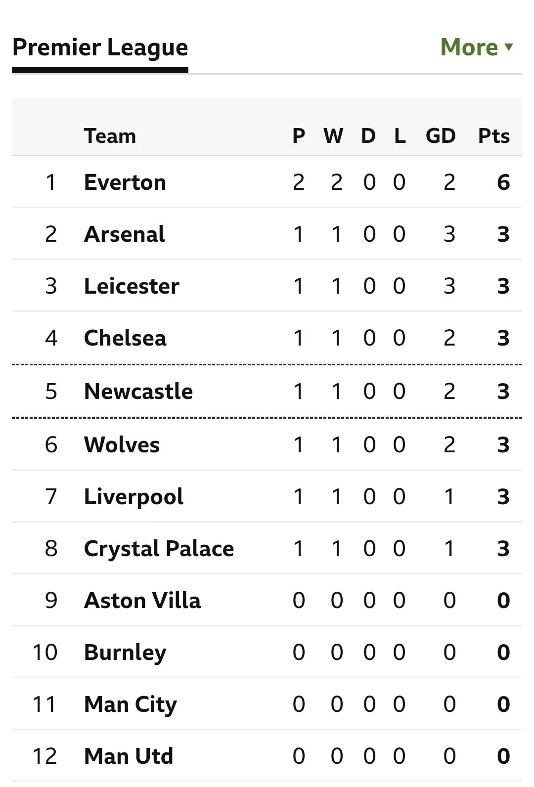Click the Leicester team name

click(x=132, y=286)
